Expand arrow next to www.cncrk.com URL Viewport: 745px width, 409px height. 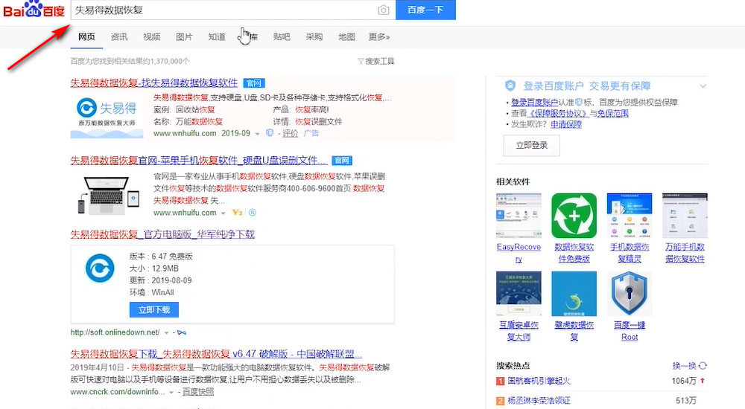pyautogui.click(x=171, y=393)
